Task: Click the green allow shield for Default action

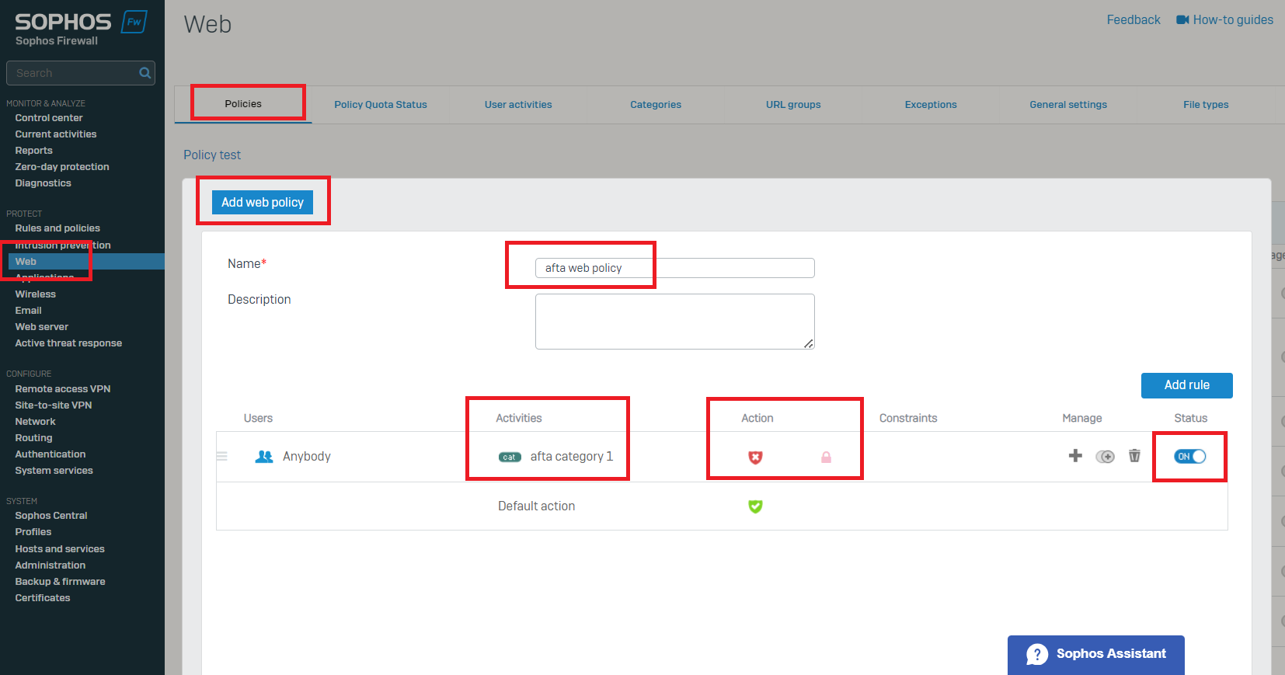Action: tap(755, 506)
